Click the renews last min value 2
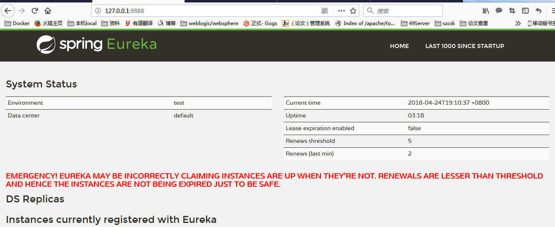This screenshot has height=227, width=555. [x=410, y=154]
